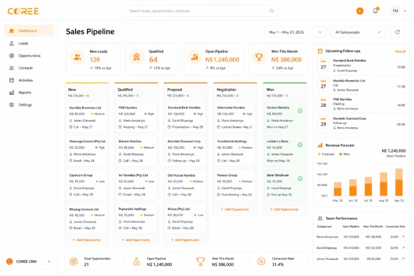Add Opportunity in Won column
Screen dimensions: 414x276
pyautogui.click(x=284, y=209)
